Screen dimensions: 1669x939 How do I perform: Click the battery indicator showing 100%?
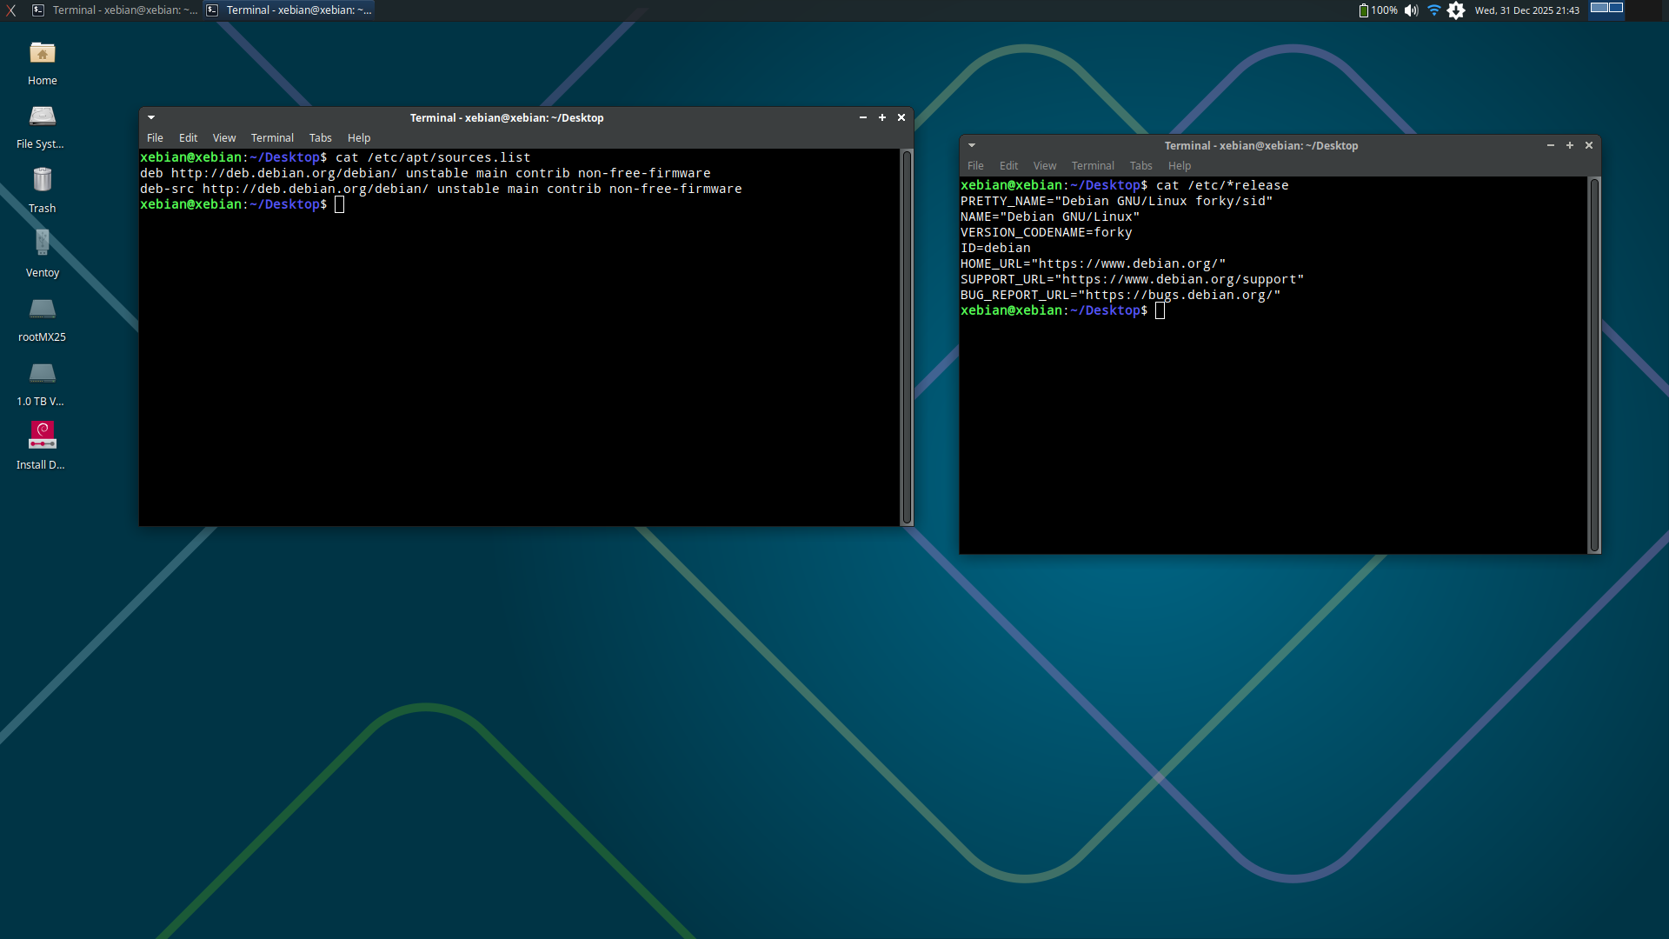(1378, 10)
